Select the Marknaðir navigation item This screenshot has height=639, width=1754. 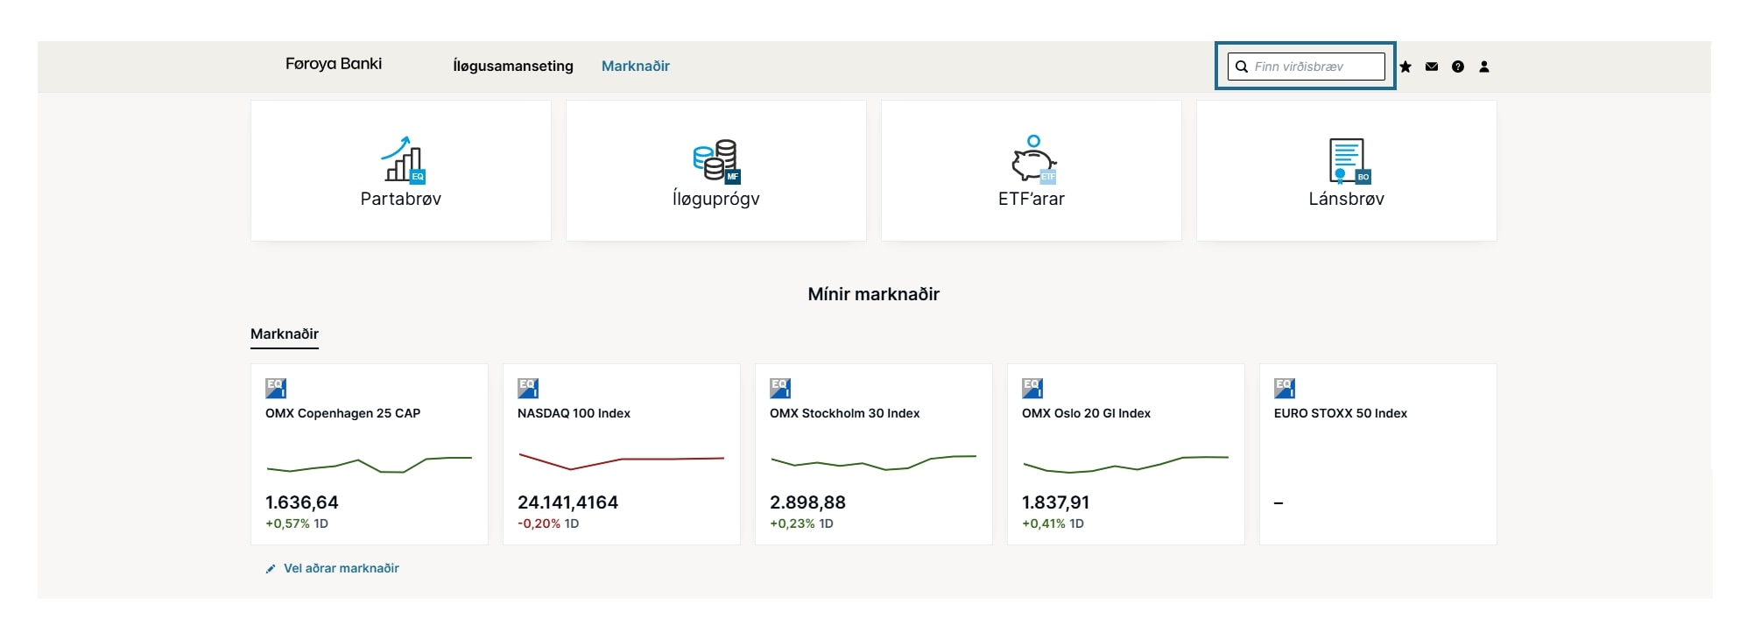point(636,66)
